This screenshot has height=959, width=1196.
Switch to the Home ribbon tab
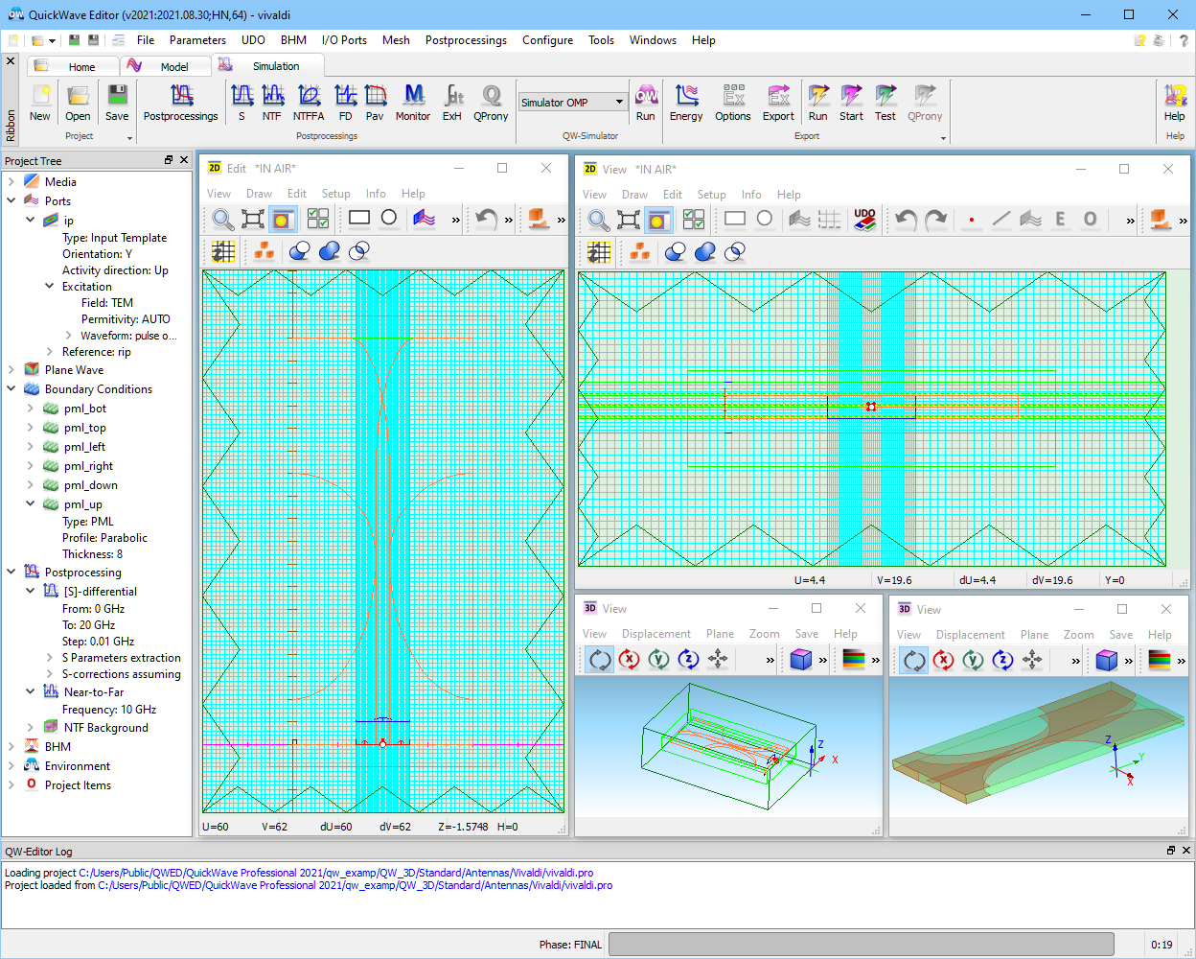[x=75, y=66]
